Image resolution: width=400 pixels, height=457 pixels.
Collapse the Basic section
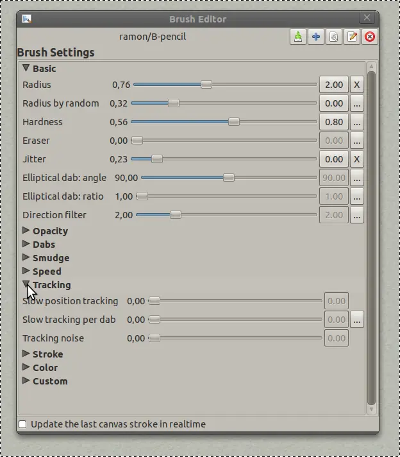[26, 68]
